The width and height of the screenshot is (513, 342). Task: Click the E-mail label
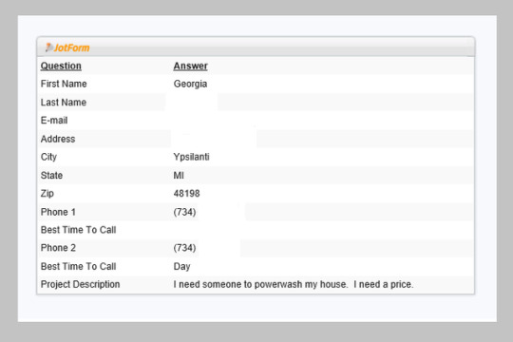(x=54, y=121)
